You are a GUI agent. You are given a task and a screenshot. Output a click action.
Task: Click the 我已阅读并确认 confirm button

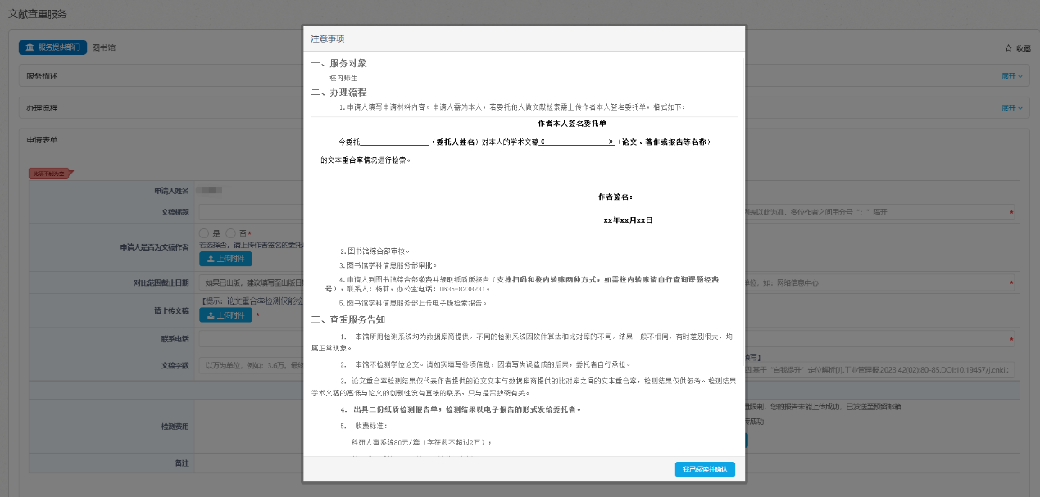pos(704,469)
